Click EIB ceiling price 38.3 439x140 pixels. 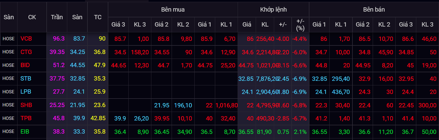pyautogui.click(x=59, y=131)
